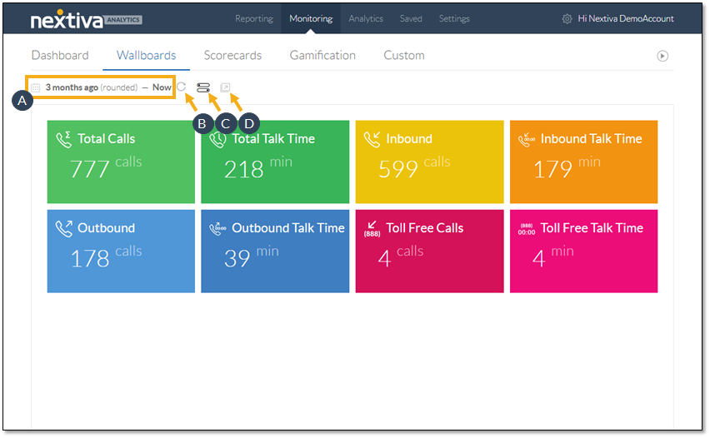Click the Total Calls phone icon
This screenshot has height=438, width=710.
[x=64, y=140]
